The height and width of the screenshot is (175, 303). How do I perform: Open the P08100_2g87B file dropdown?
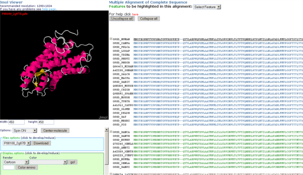point(17,143)
